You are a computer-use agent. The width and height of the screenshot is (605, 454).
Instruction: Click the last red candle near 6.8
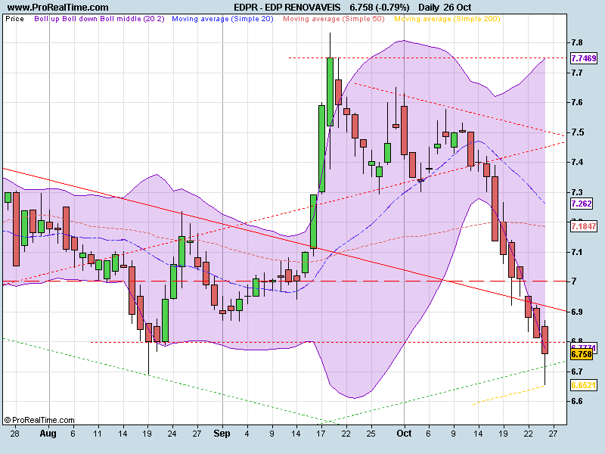544,340
